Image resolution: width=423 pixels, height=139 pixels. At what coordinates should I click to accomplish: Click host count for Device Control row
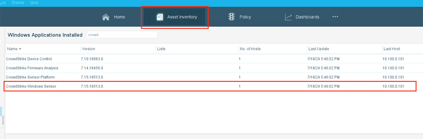(x=240, y=59)
